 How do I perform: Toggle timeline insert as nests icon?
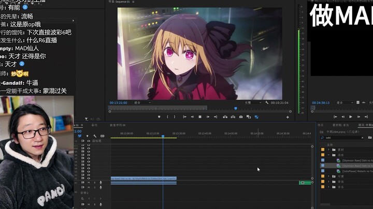79,136
